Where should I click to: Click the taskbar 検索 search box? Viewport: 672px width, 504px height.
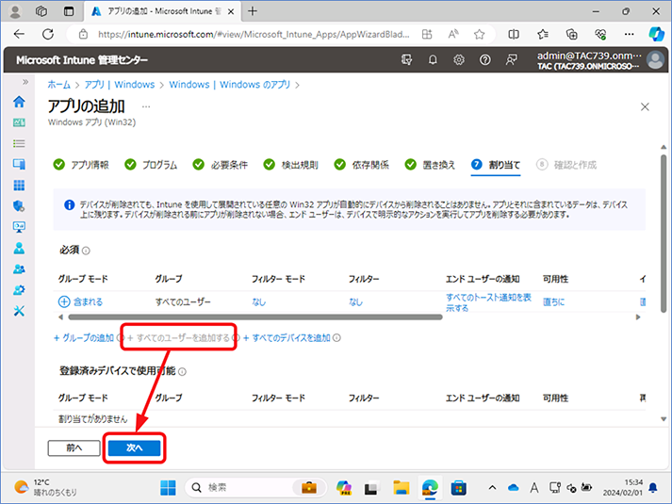coord(255,488)
